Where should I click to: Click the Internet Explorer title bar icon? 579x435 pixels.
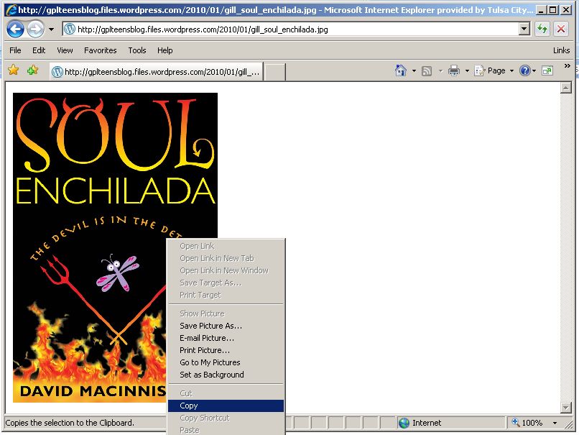(x=11, y=9)
